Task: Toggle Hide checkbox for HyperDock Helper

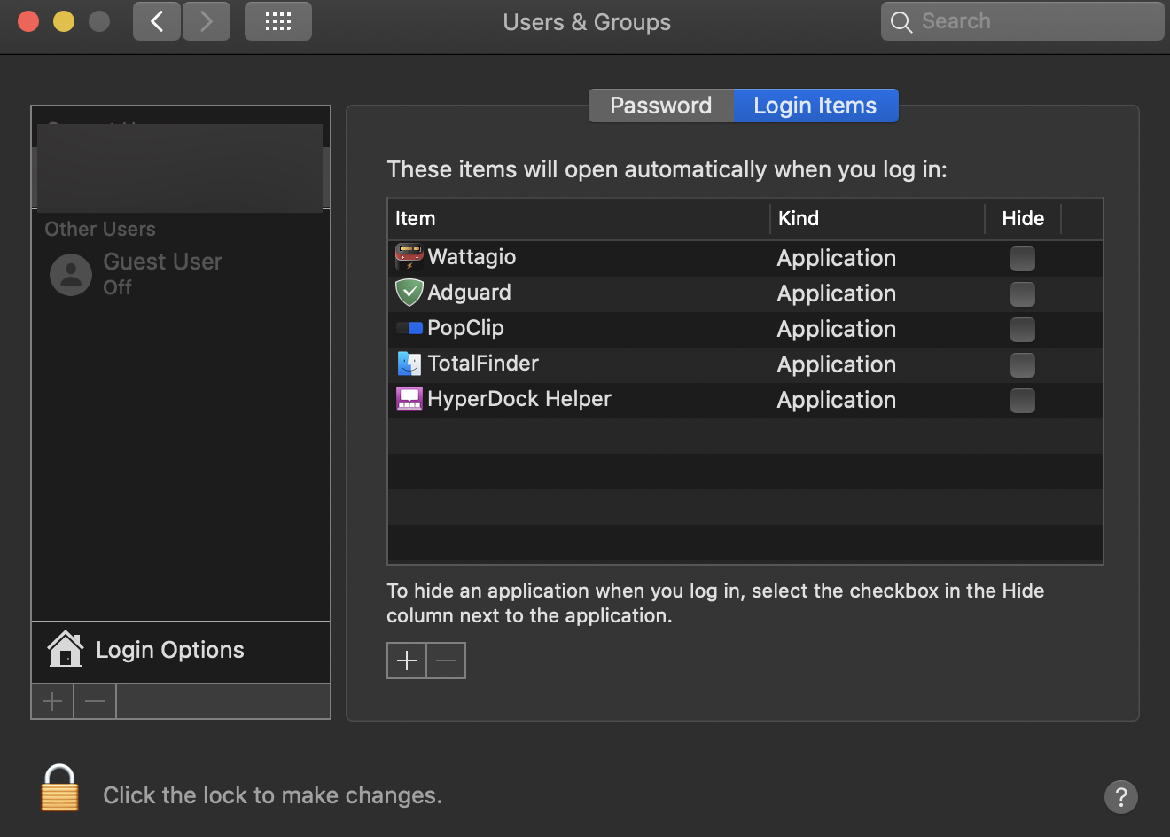Action: (1023, 401)
